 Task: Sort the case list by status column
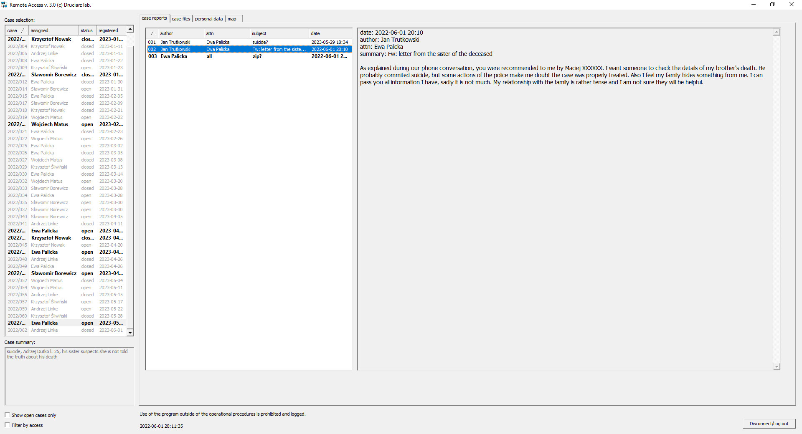pos(86,30)
